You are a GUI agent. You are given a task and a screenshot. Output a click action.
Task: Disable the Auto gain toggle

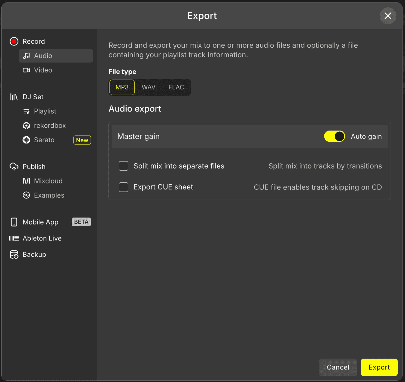[x=334, y=136]
